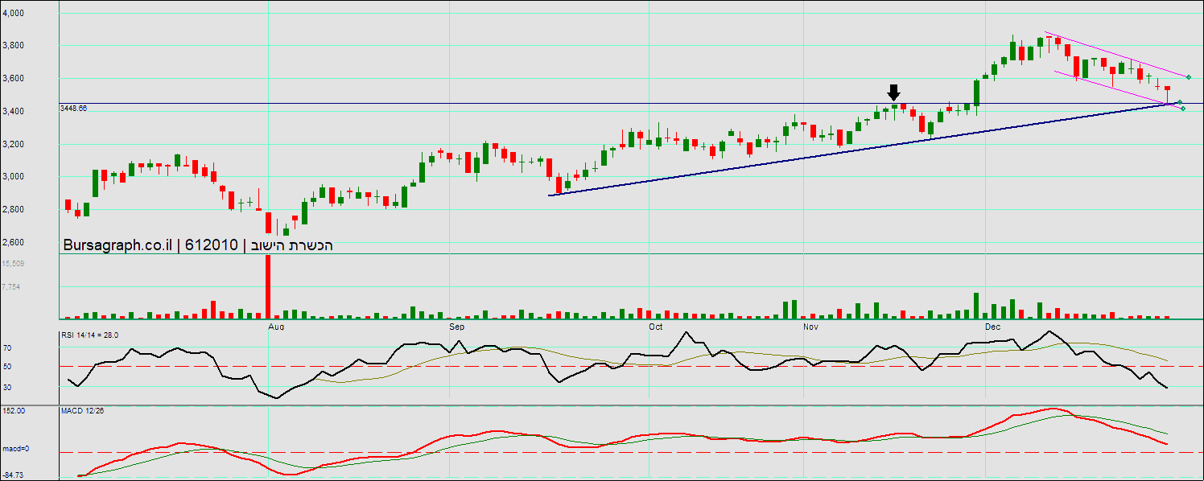Click the 612010 security number in chart title
Screen dimensions: 1204x481
tap(212, 245)
